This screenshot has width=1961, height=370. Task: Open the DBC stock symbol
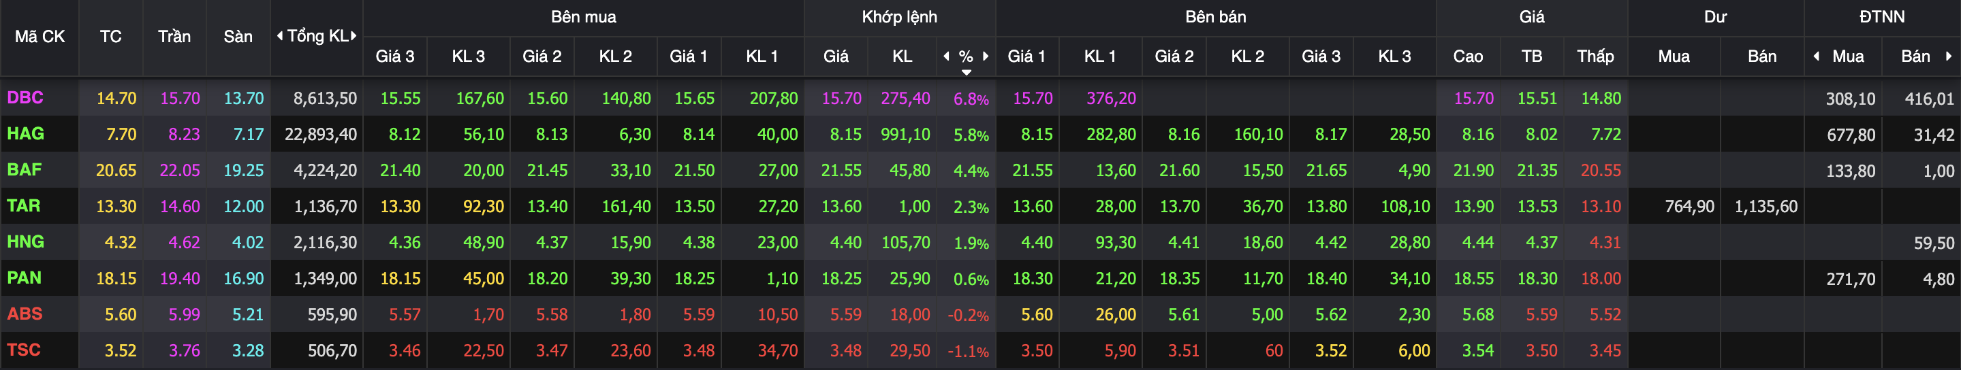[x=25, y=98]
